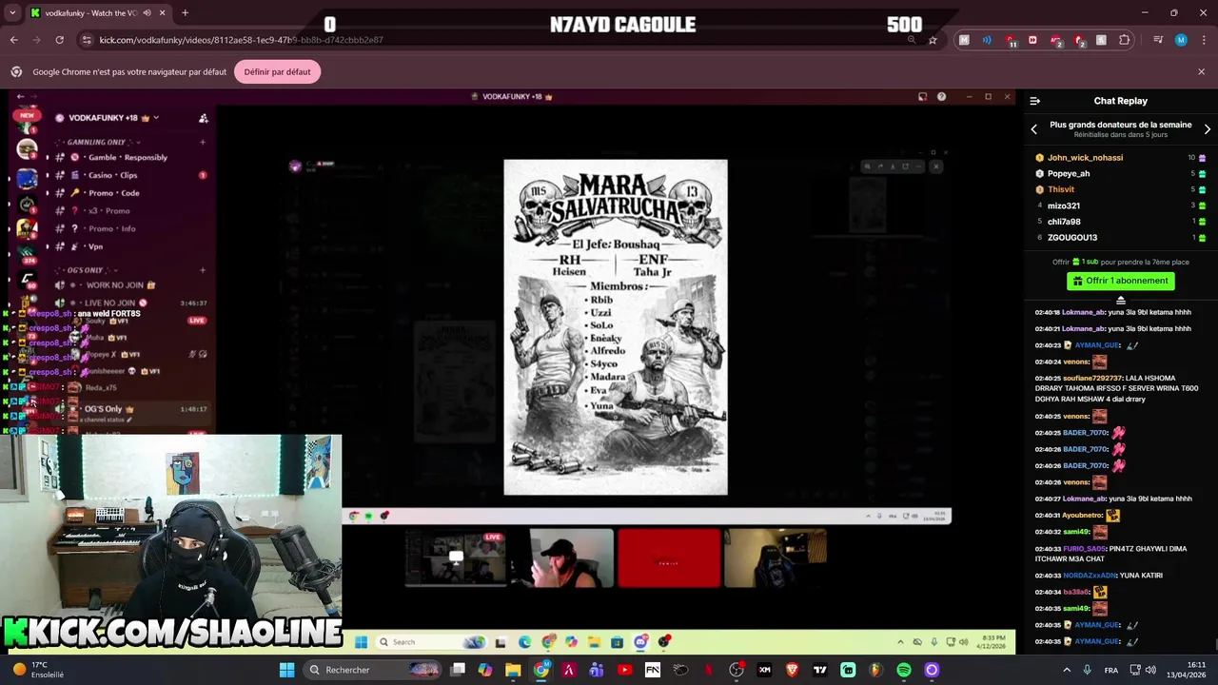
Task: Open the Windows Start menu
Action: point(286,670)
